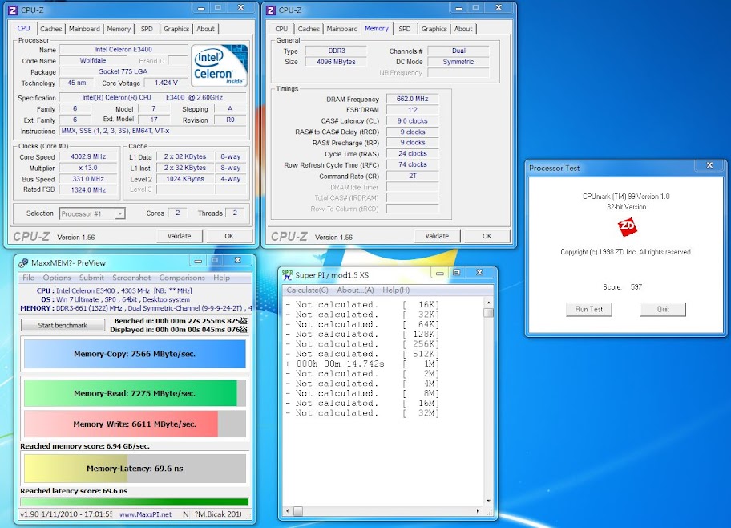Viewport: 731px width, 528px height.
Task: Open the Help menu in MaxxMEM
Action: pyautogui.click(x=222, y=278)
